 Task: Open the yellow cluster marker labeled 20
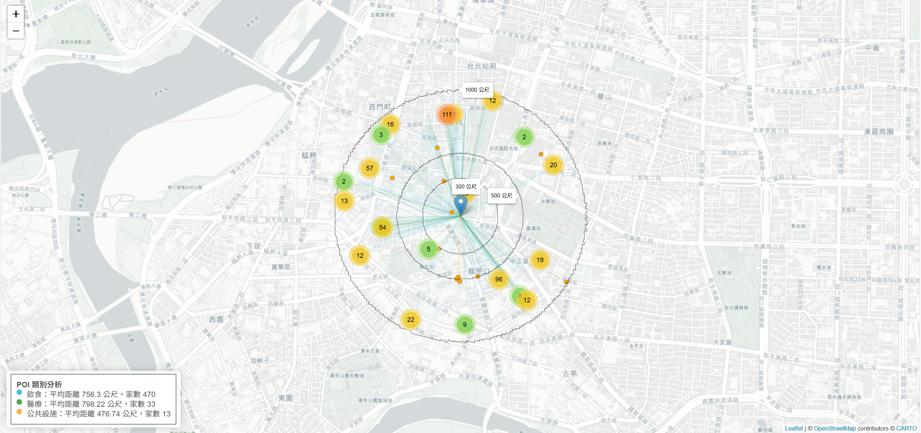[553, 165]
